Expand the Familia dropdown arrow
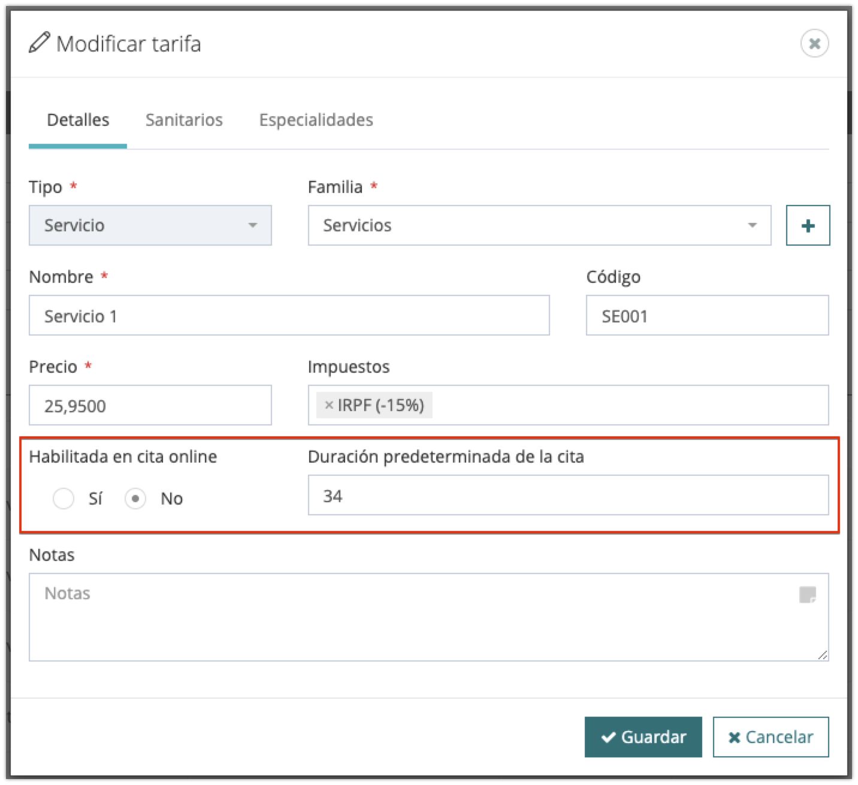The image size is (858, 785). (752, 225)
